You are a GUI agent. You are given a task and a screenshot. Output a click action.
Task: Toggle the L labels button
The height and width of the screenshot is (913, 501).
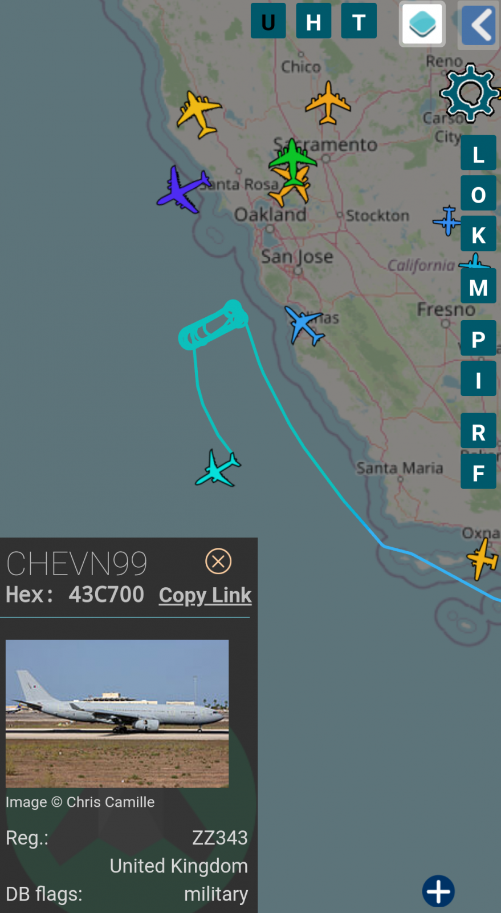click(x=478, y=153)
